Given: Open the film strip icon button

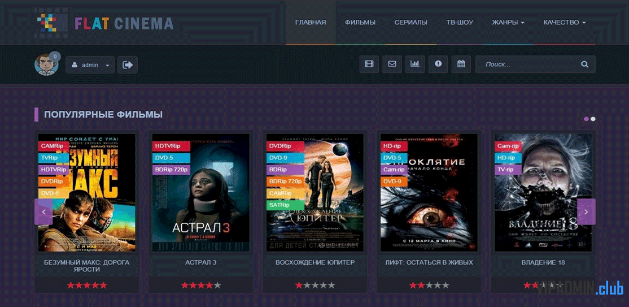Looking at the screenshot, I should (x=369, y=64).
